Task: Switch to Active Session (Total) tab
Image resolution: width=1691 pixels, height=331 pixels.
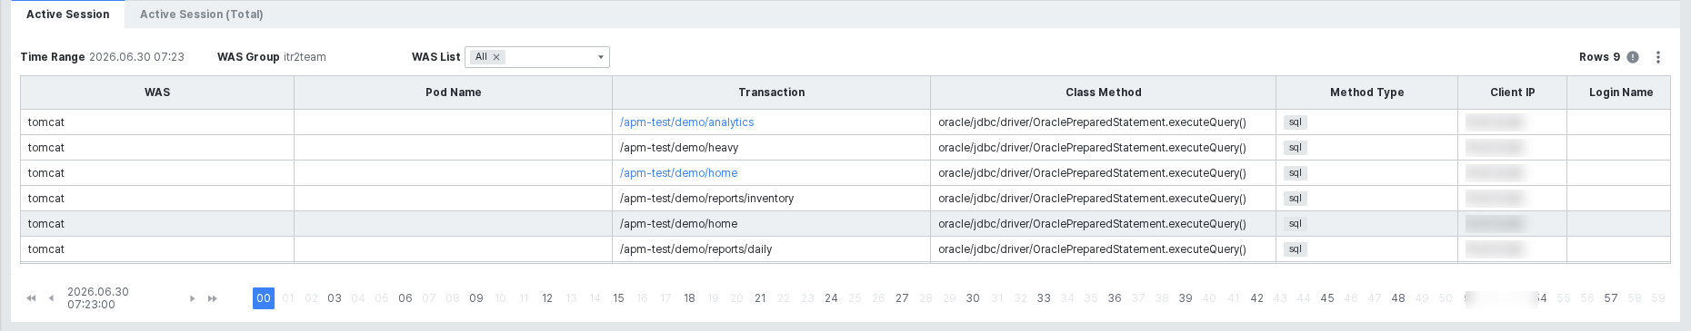Action: click(202, 15)
